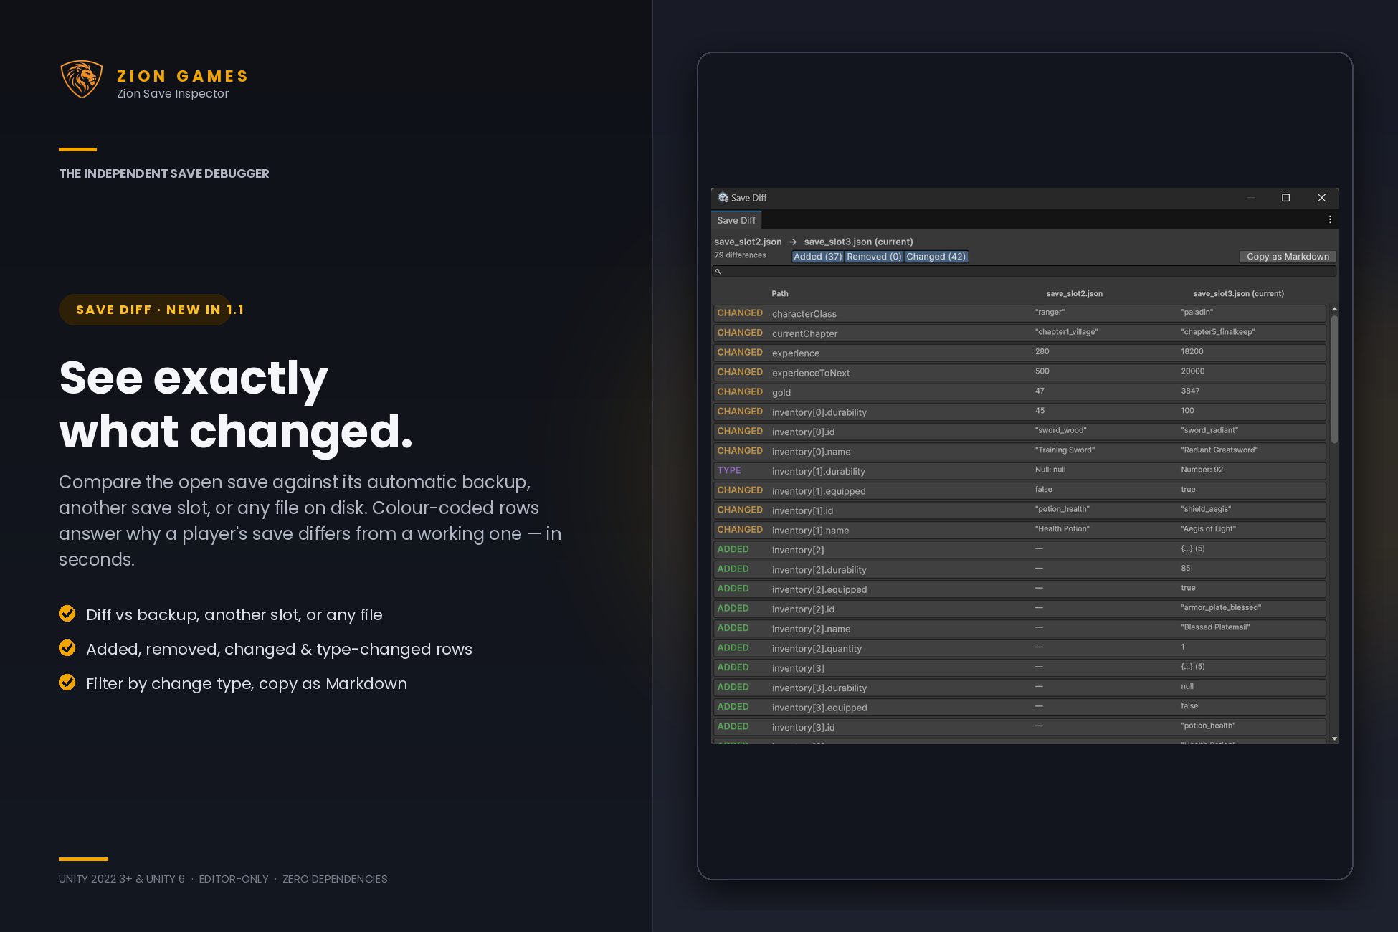Select the currentChapter row
Image resolution: width=1398 pixels, height=932 pixels.
coord(1019,333)
